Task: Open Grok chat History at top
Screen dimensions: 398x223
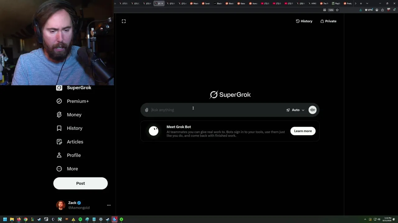Action: 304,21
